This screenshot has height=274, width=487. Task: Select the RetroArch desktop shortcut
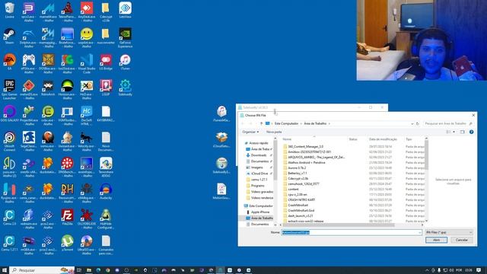[48, 88]
